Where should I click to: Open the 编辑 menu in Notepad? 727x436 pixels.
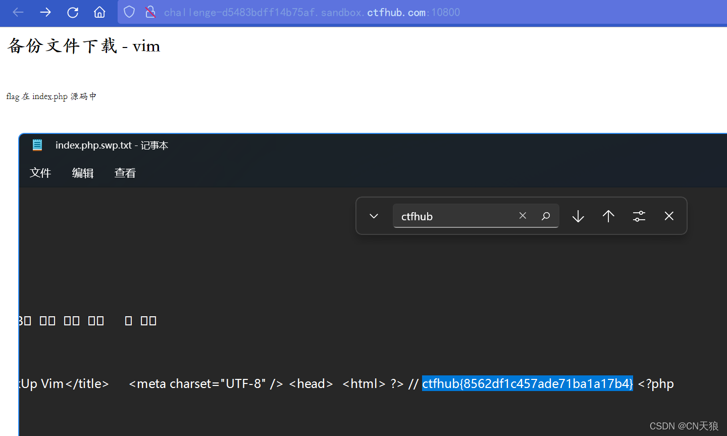tap(83, 173)
